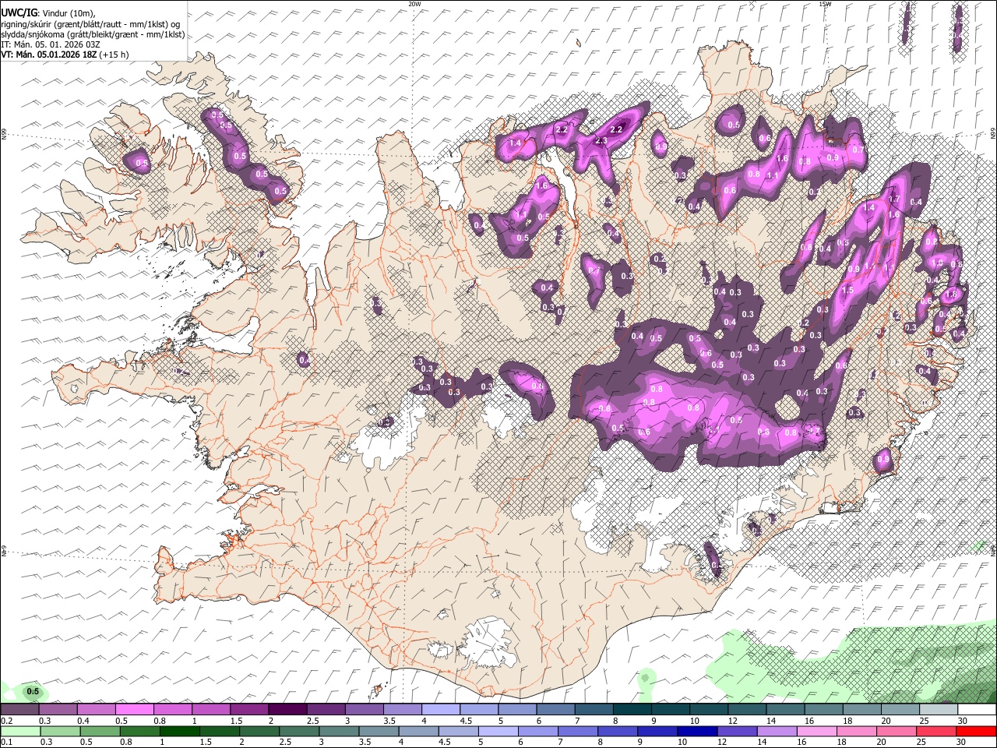The width and height of the screenshot is (997, 748).
Task: Click the pale lavender 4–4.5 snow legend swatch
Action: (441, 709)
